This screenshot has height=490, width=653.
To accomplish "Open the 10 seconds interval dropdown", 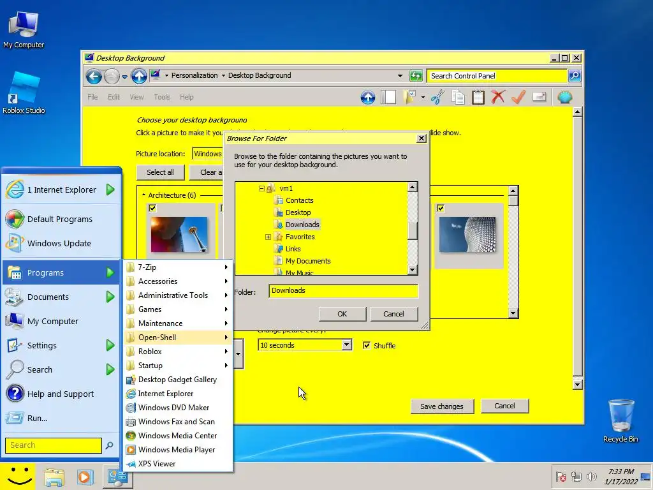I will [x=346, y=345].
